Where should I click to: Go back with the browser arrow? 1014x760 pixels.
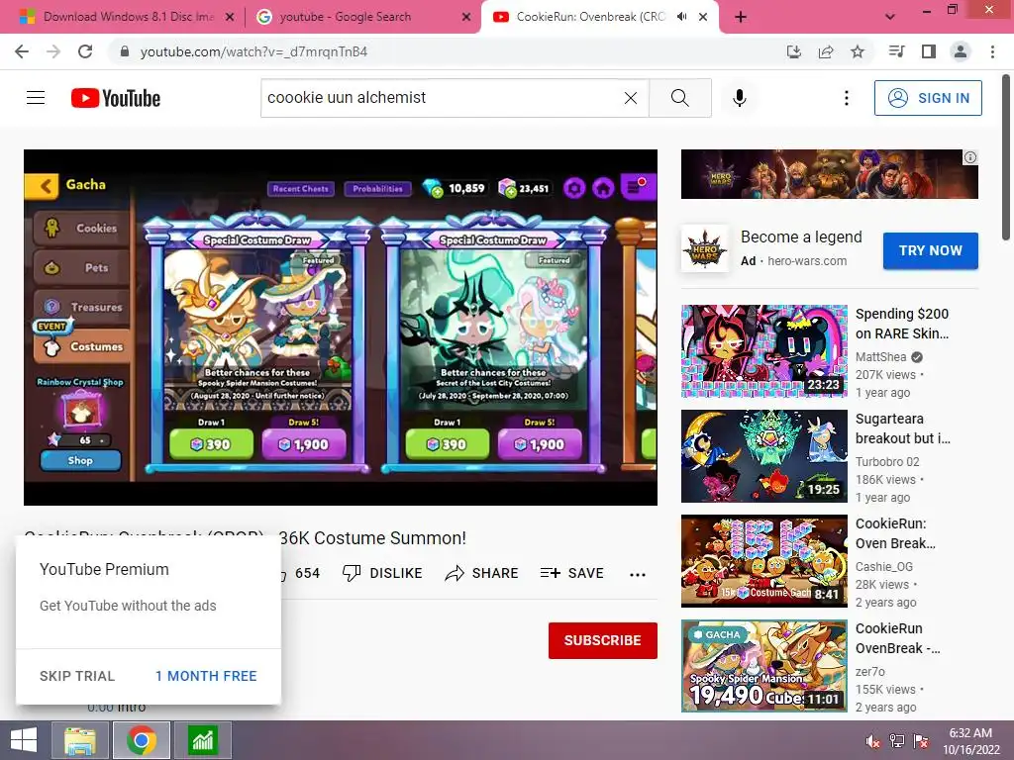(x=22, y=51)
